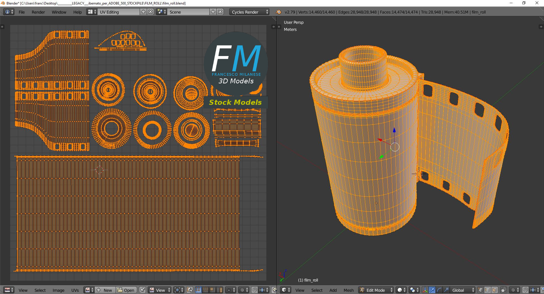Select UV face selection mode

point(212,290)
